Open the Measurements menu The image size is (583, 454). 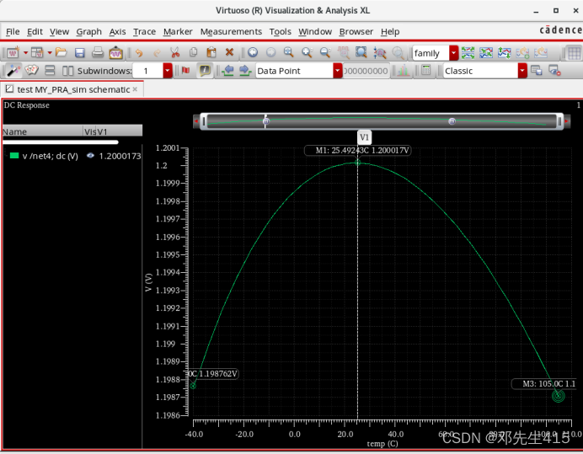coord(231,32)
